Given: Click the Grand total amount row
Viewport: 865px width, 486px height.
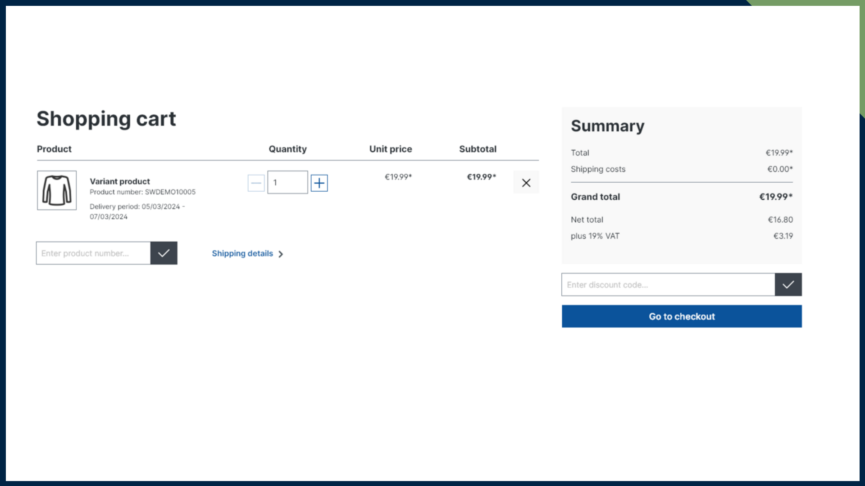Looking at the screenshot, I should (x=681, y=197).
